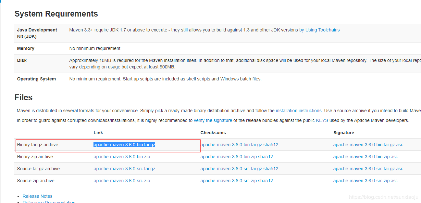Image resolution: width=421 pixels, height=203 pixels.
Task: Open the 'by Using Toolchains' link
Action: click(x=319, y=30)
